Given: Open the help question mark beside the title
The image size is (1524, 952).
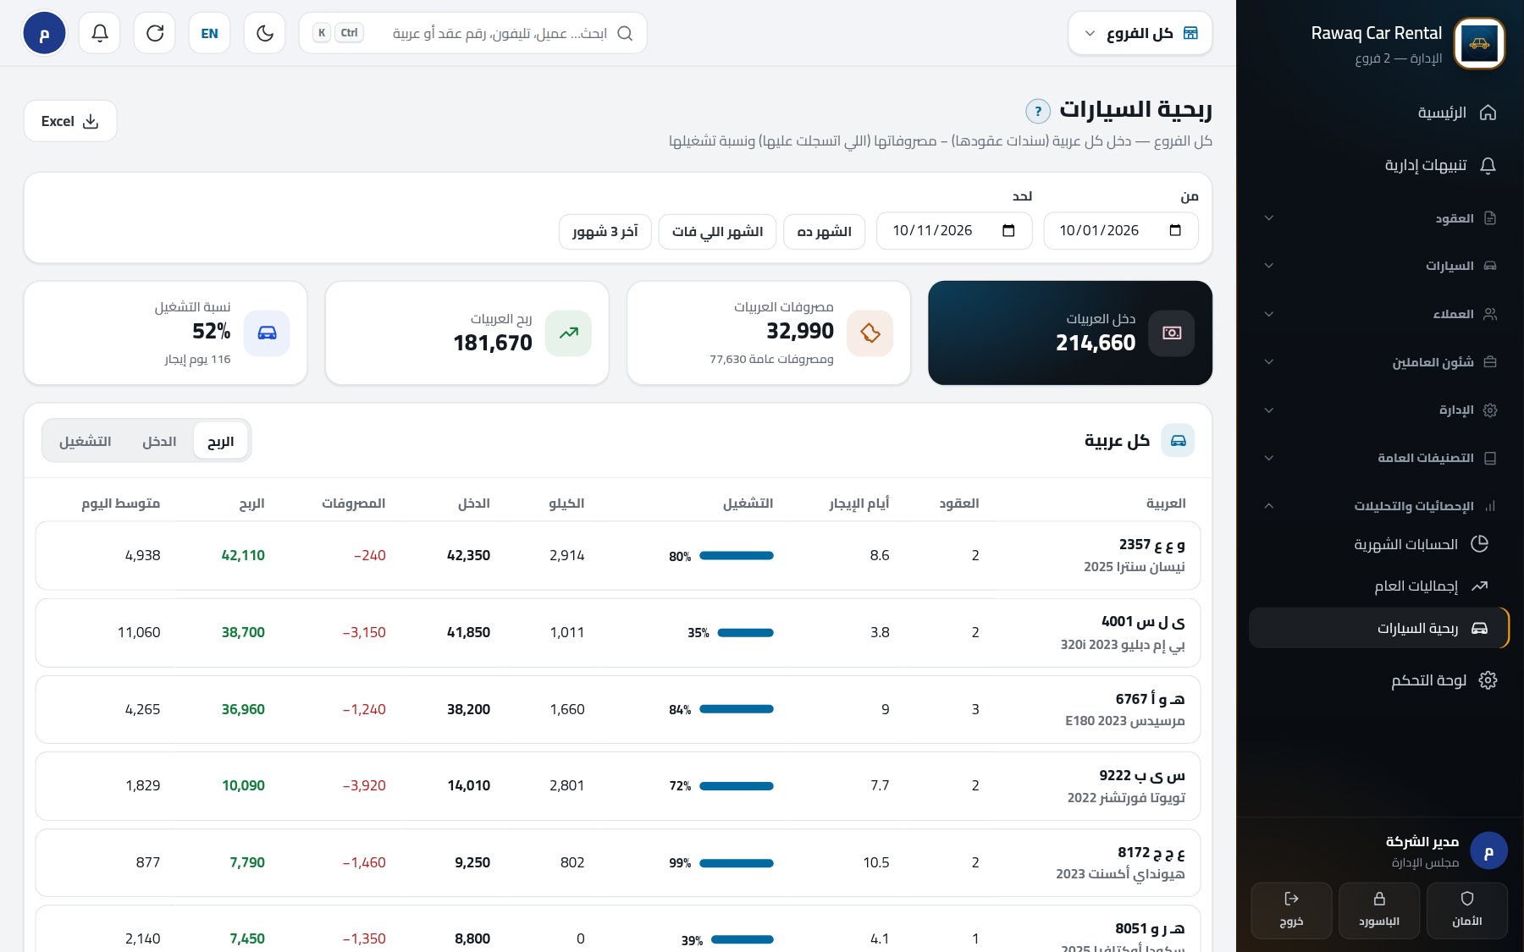Looking at the screenshot, I should 1038,111.
